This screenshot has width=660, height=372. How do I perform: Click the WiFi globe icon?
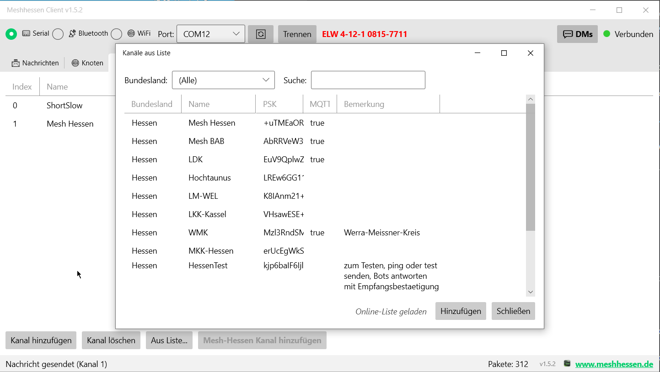[130, 33]
